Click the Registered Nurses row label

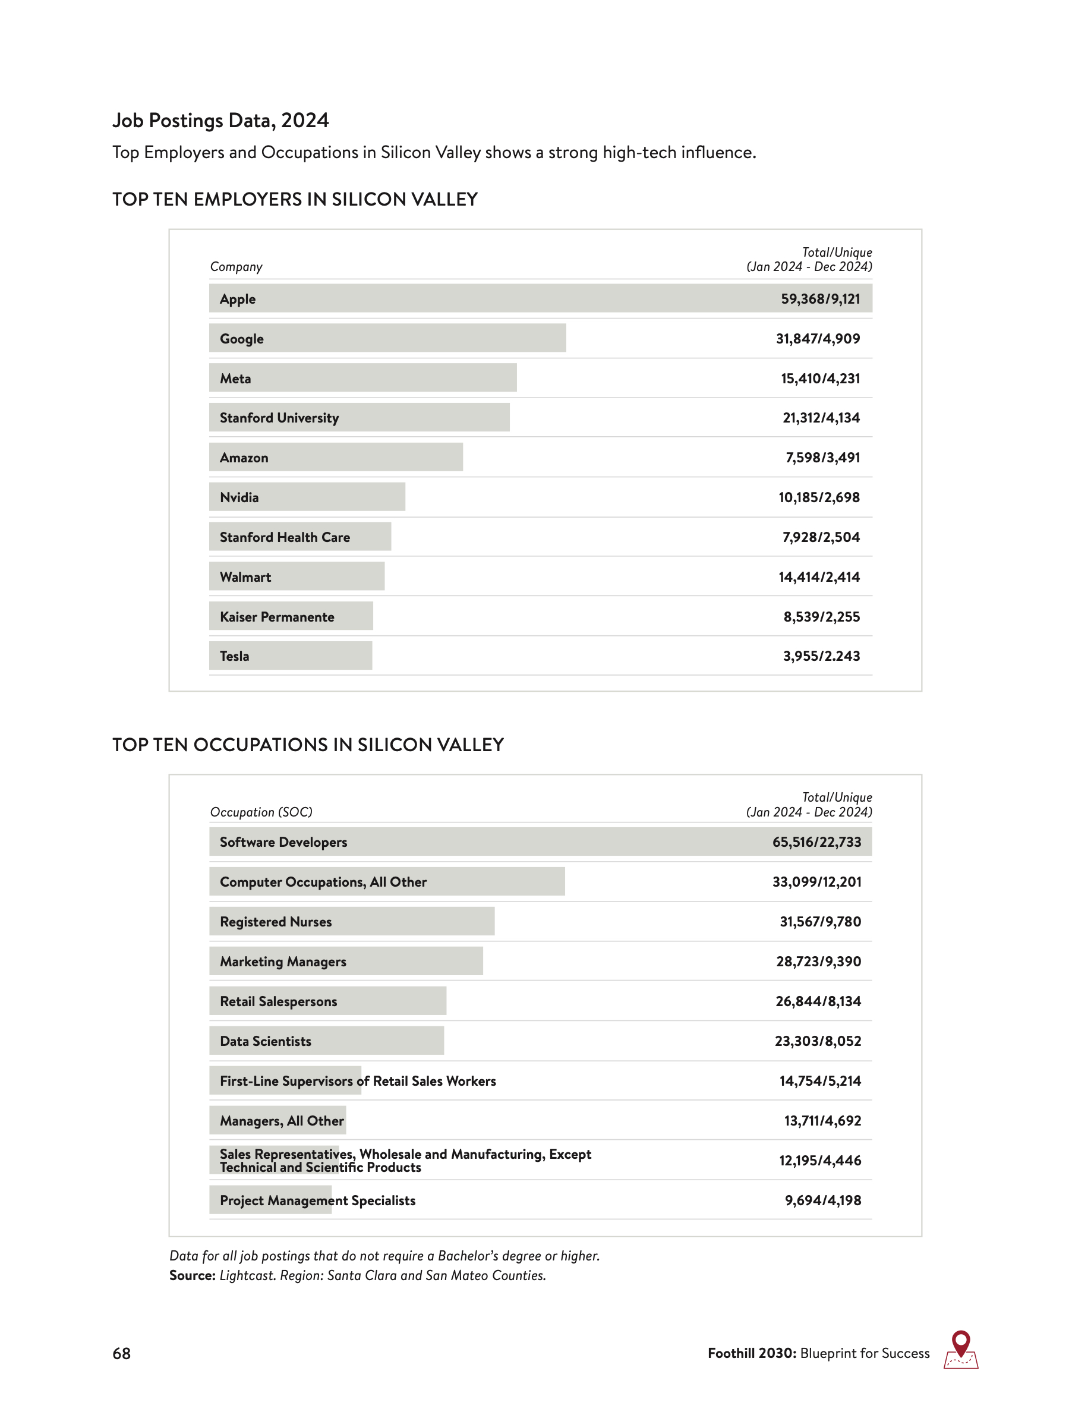pos(275,921)
